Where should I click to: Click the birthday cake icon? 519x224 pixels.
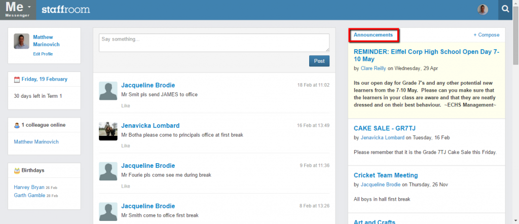17,171
